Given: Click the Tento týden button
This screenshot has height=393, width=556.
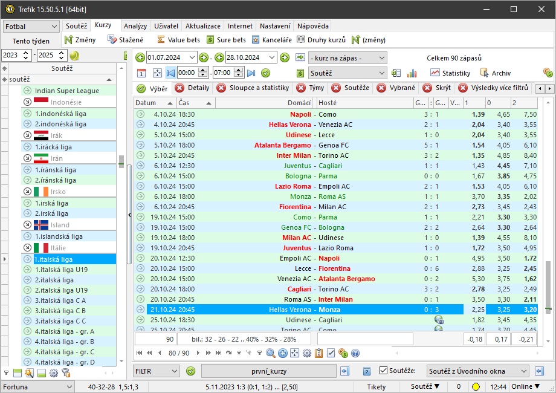Looking at the screenshot, I should [31, 41].
